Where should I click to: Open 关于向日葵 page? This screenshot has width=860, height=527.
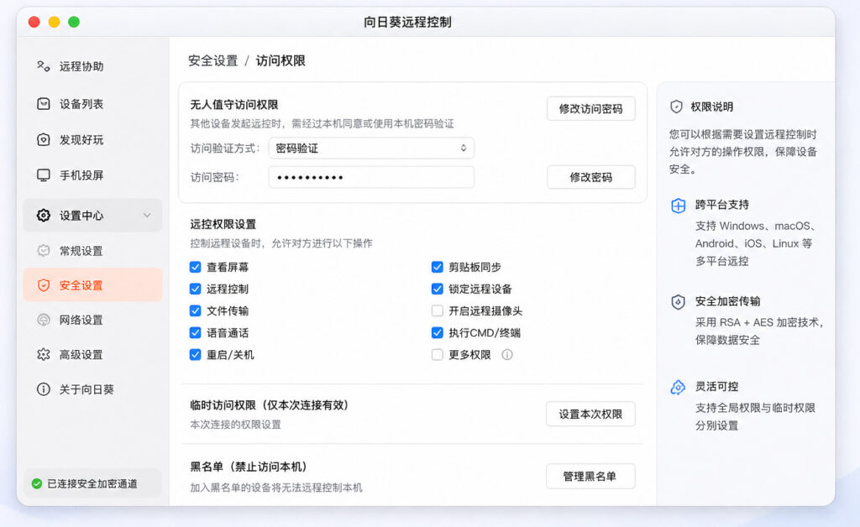(92, 389)
